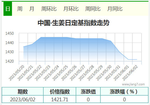The image size is (150, 105).
Task: Open the 月同比 tab
Action: (x=115, y=9)
